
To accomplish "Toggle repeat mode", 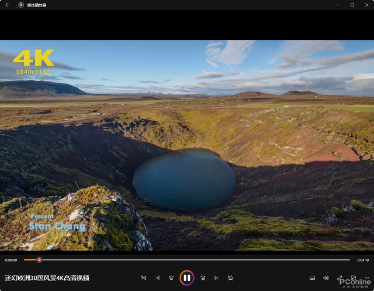I will coord(230,278).
